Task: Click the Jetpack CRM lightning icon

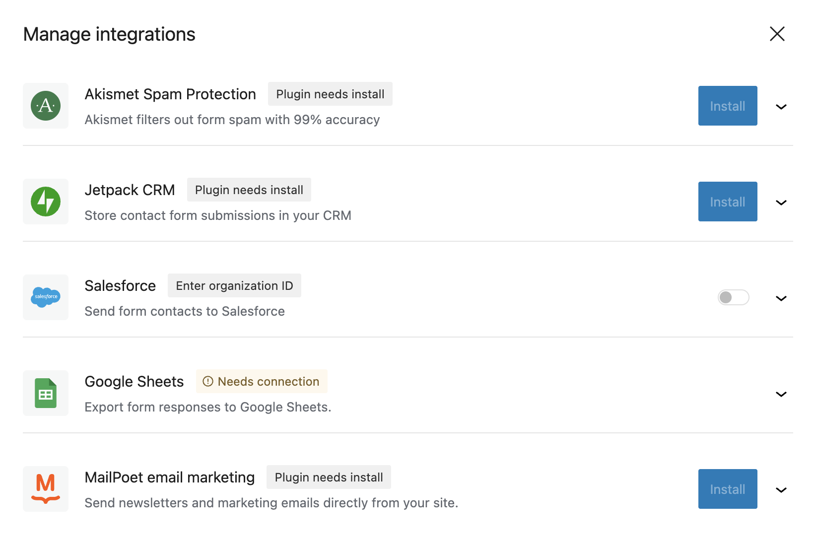Action: click(46, 202)
